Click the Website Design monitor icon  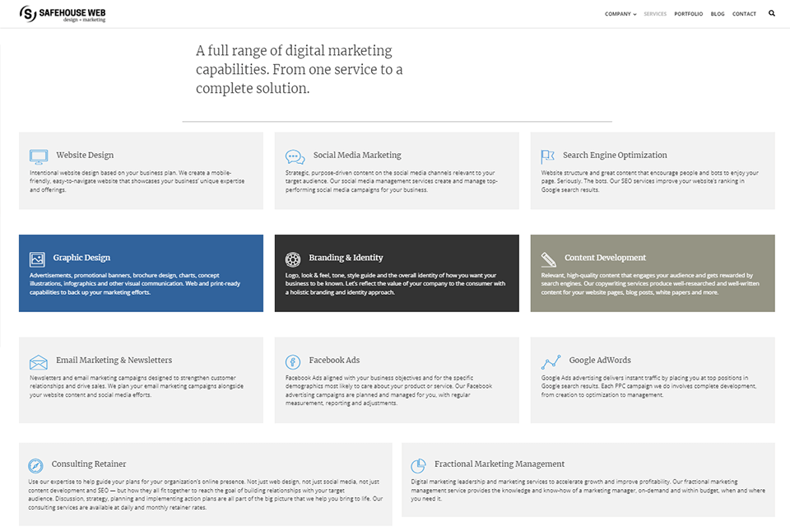coord(39,156)
